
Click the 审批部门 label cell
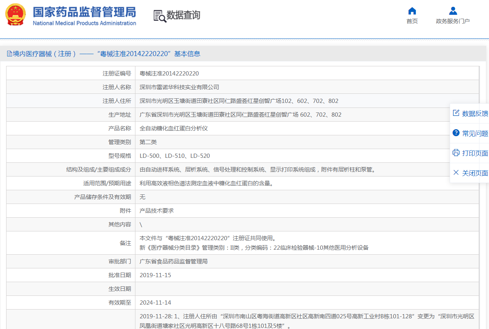coord(71,262)
